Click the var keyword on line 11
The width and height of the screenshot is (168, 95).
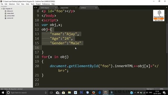point(45,25)
